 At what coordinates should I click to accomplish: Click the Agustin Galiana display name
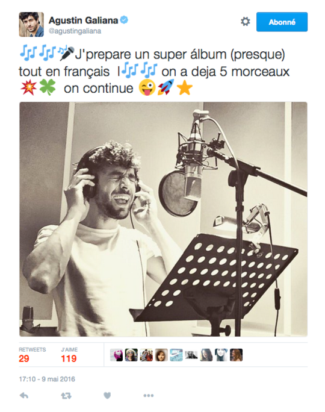[x=84, y=20]
